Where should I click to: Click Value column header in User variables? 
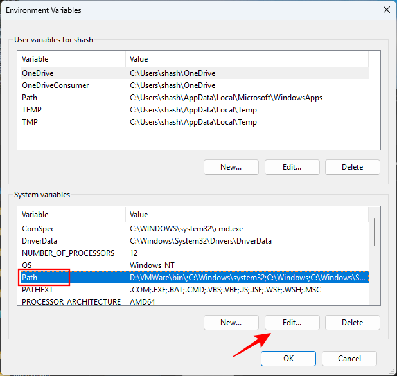click(247, 59)
